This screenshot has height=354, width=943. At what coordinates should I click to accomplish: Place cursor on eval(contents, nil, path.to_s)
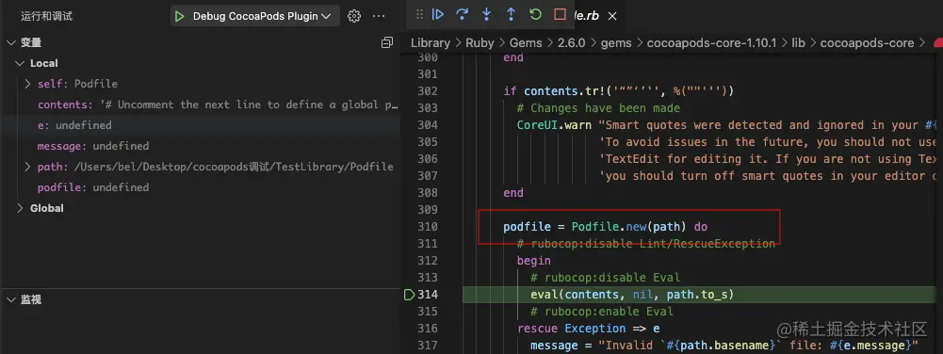click(x=632, y=295)
